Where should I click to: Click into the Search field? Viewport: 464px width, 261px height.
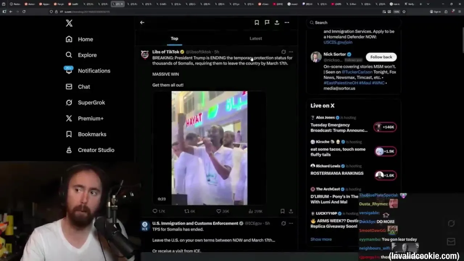point(353,22)
